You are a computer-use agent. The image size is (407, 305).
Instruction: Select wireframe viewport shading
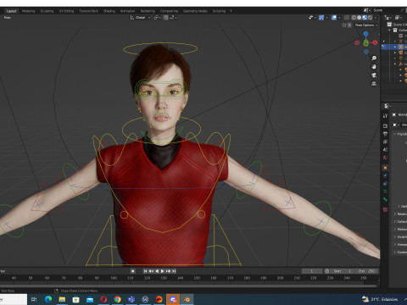[354, 18]
